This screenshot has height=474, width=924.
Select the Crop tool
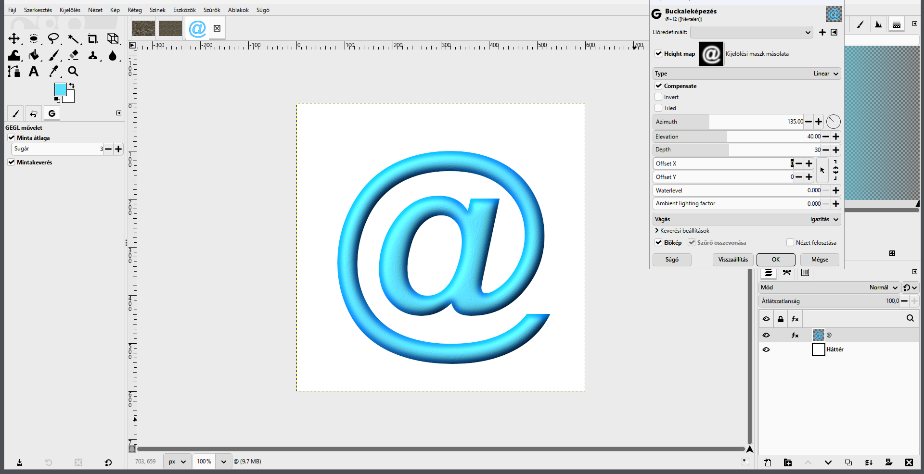pyautogui.click(x=92, y=38)
